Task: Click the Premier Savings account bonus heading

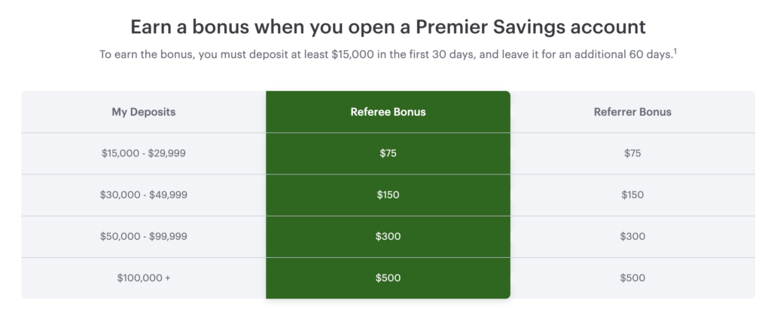Action: point(388,27)
